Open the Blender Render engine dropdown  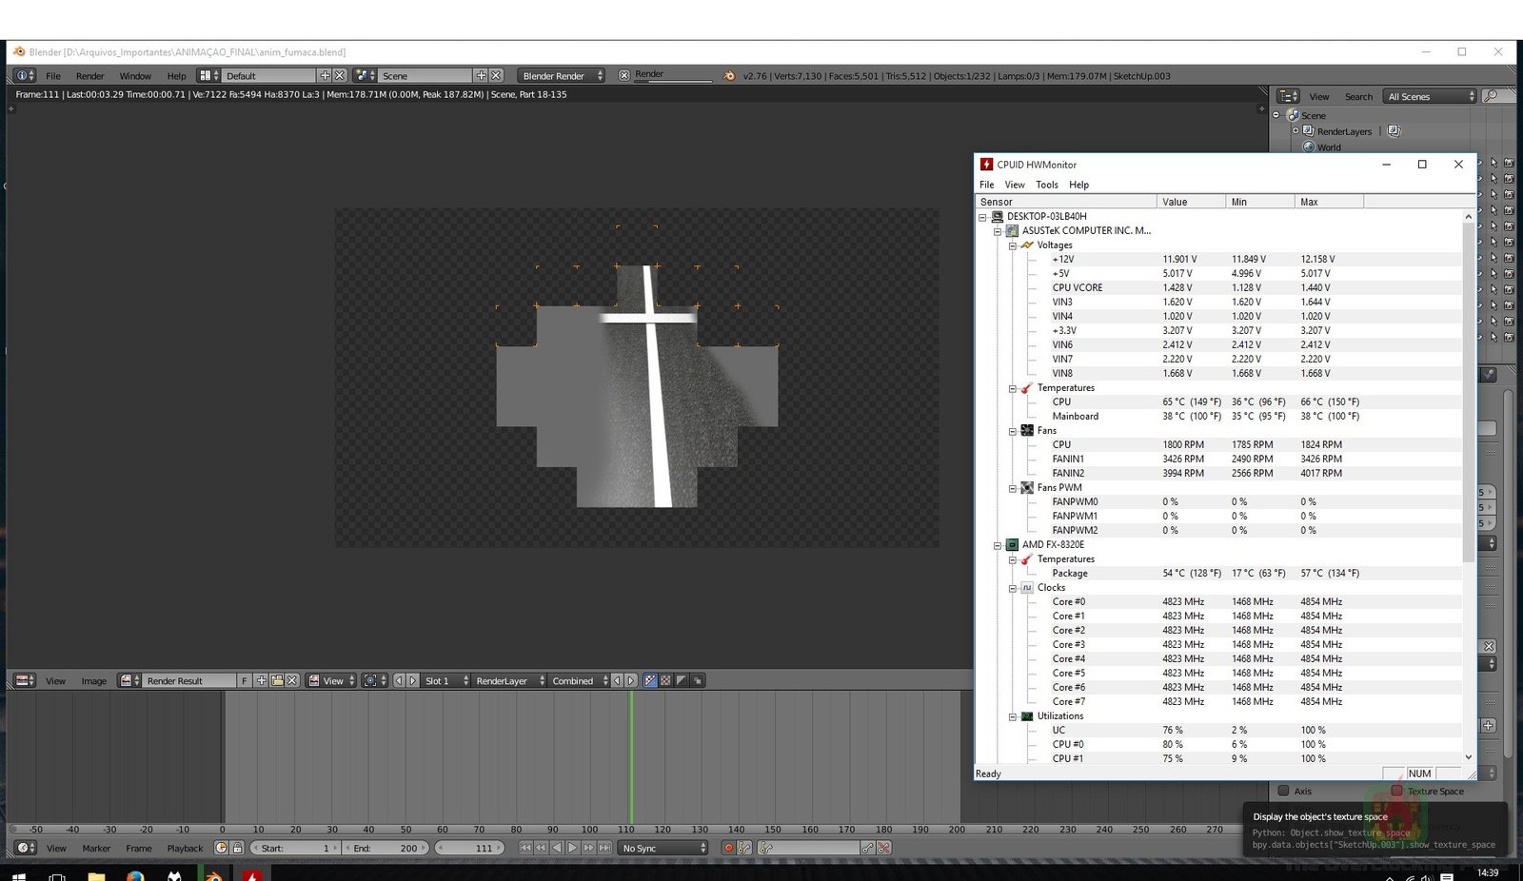[561, 75]
